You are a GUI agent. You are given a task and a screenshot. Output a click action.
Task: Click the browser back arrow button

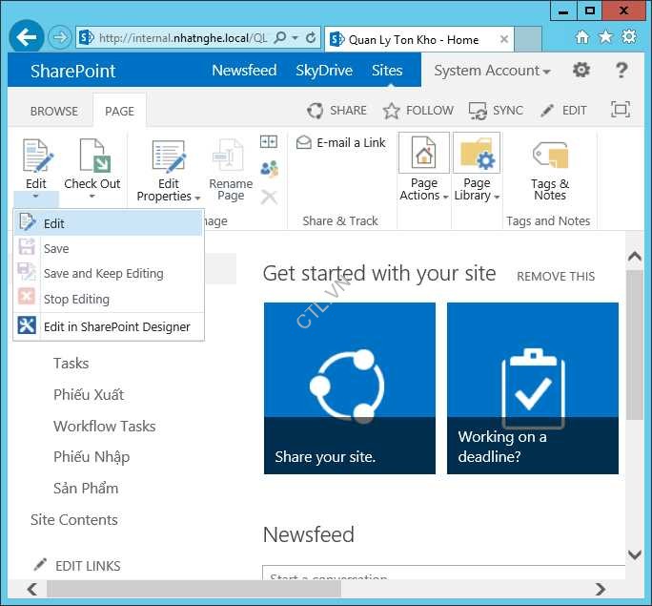(27, 38)
